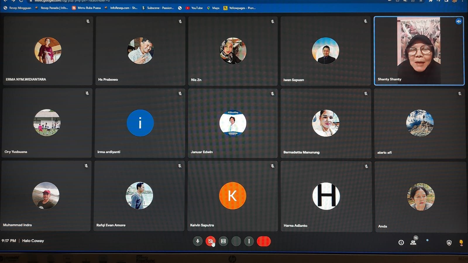This screenshot has width=468, height=263.
Task: Select Shanty Shanty's video tile
Action: click(419, 51)
